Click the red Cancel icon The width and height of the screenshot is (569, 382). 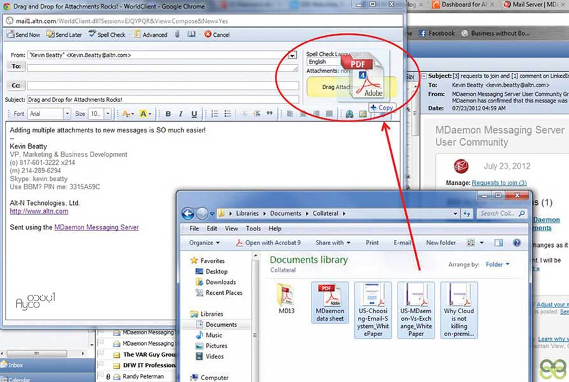(207, 35)
